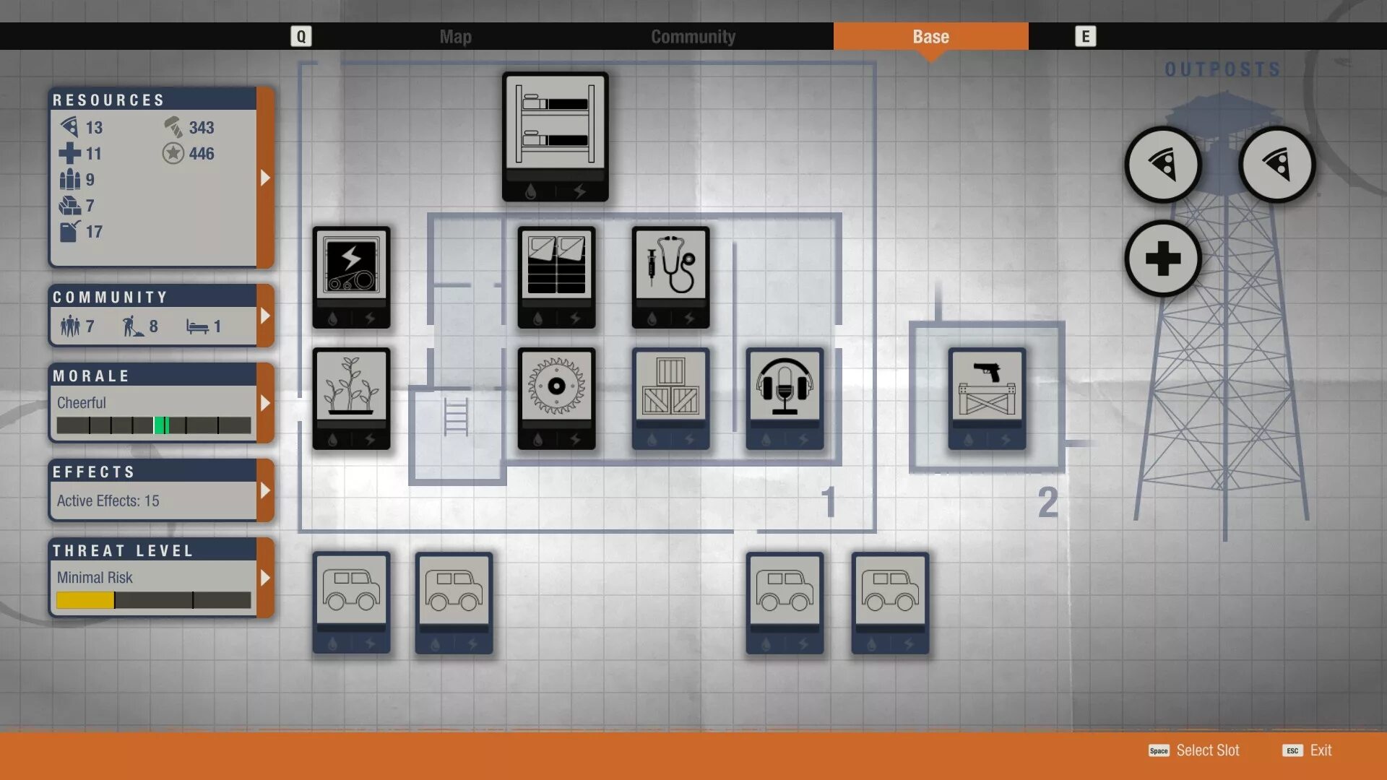Add a new outpost with plus button

coord(1162,259)
